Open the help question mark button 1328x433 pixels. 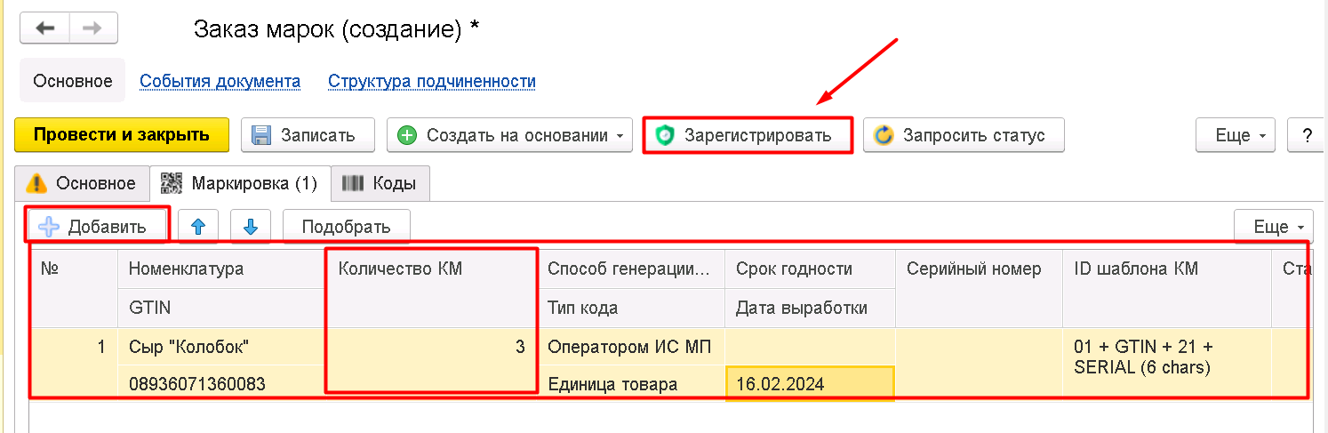click(x=1307, y=135)
